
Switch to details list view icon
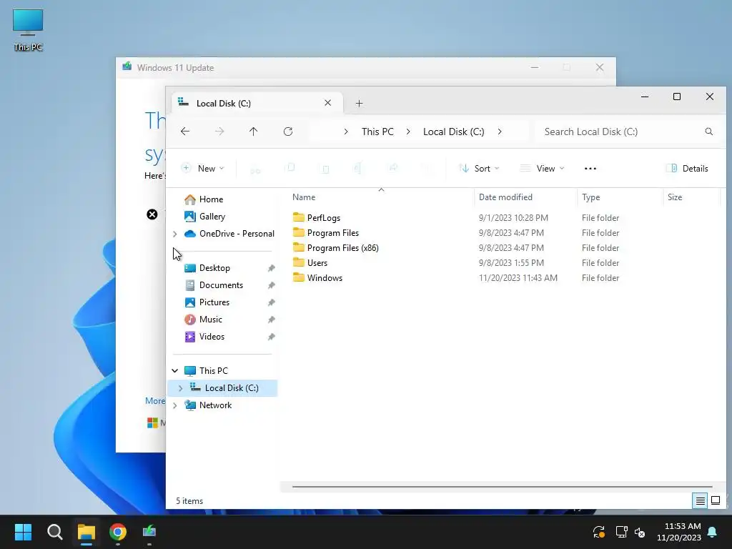pyautogui.click(x=700, y=501)
